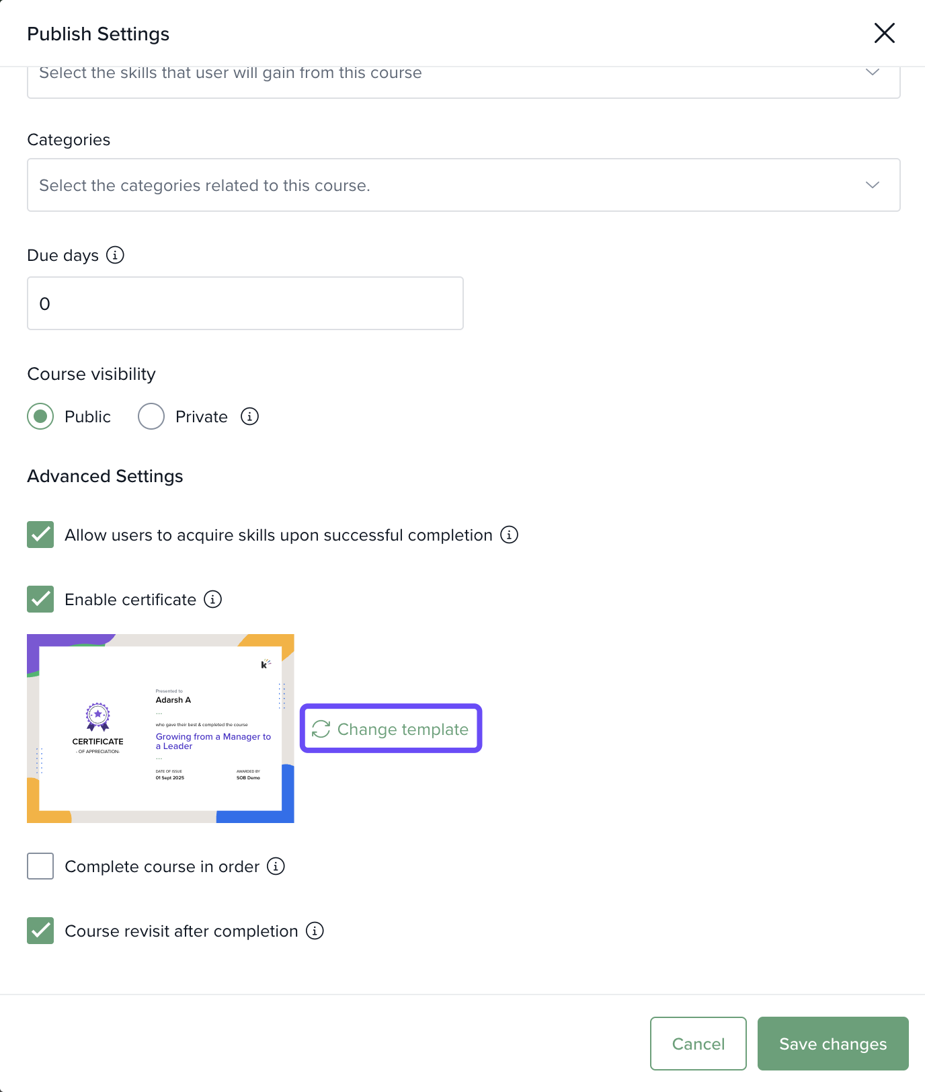
Task: Close the Publish Settings dialog
Action: [x=884, y=33]
